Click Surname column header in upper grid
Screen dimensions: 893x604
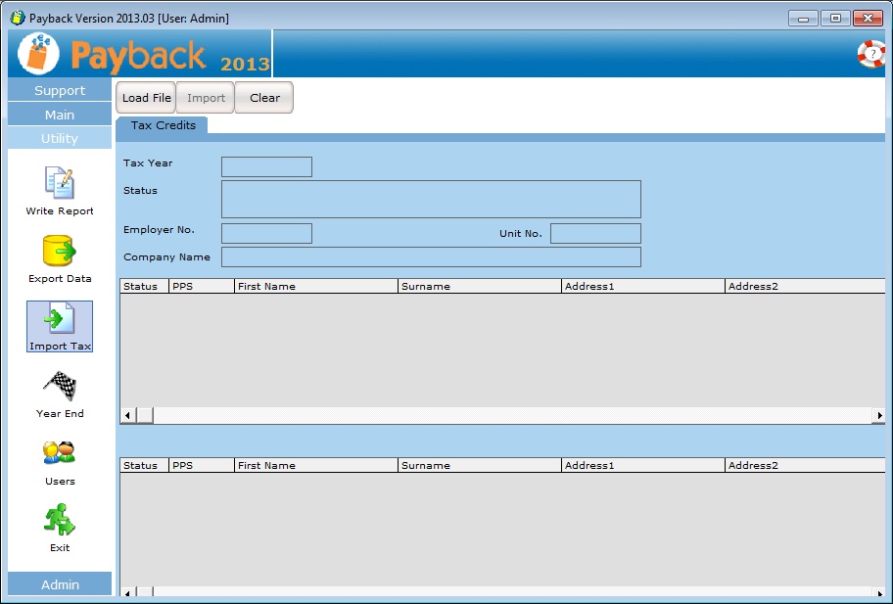tap(479, 287)
